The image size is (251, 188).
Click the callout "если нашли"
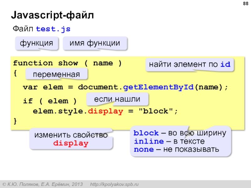117,99
